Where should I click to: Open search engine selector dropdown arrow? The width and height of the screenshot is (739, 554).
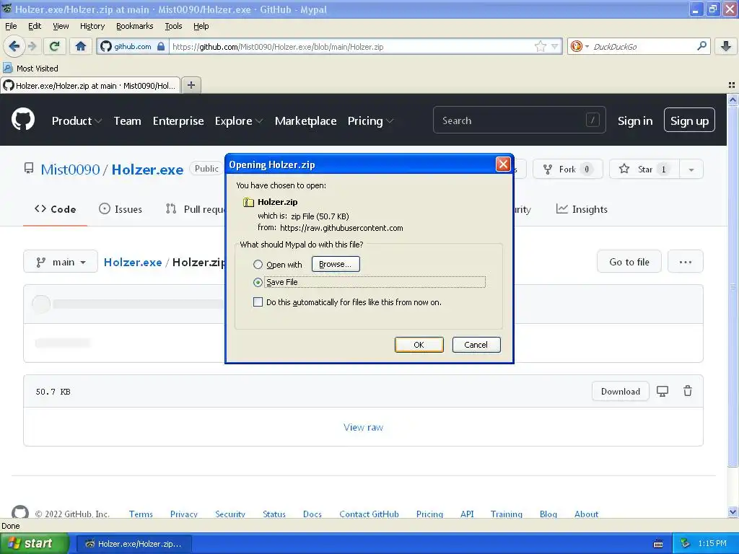[x=587, y=46]
